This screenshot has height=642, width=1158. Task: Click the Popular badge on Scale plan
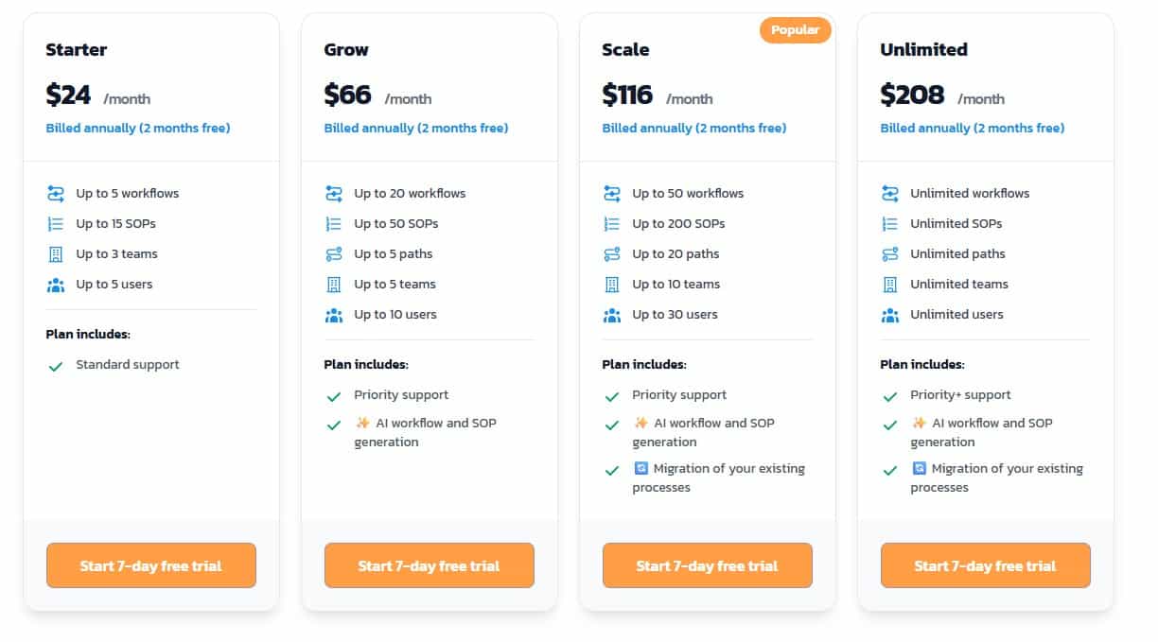pos(795,29)
